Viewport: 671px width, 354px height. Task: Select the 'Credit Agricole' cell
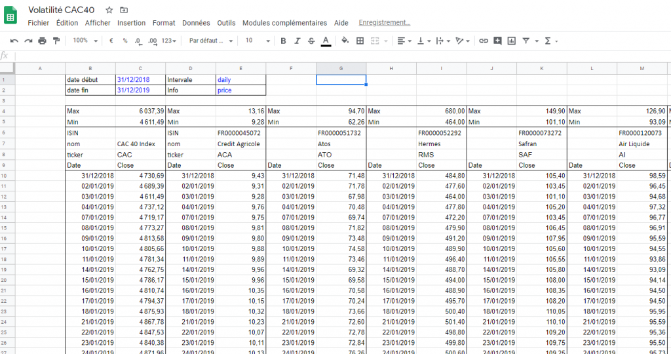(x=240, y=144)
